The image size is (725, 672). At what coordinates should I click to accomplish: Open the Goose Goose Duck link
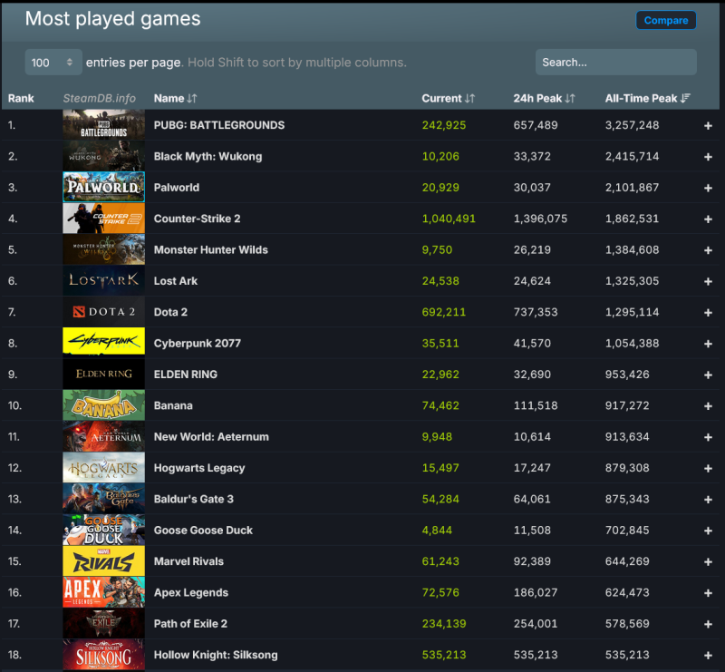point(203,530)
